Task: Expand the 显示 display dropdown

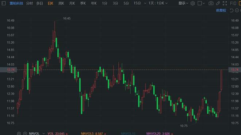Action: coord(183,3)
